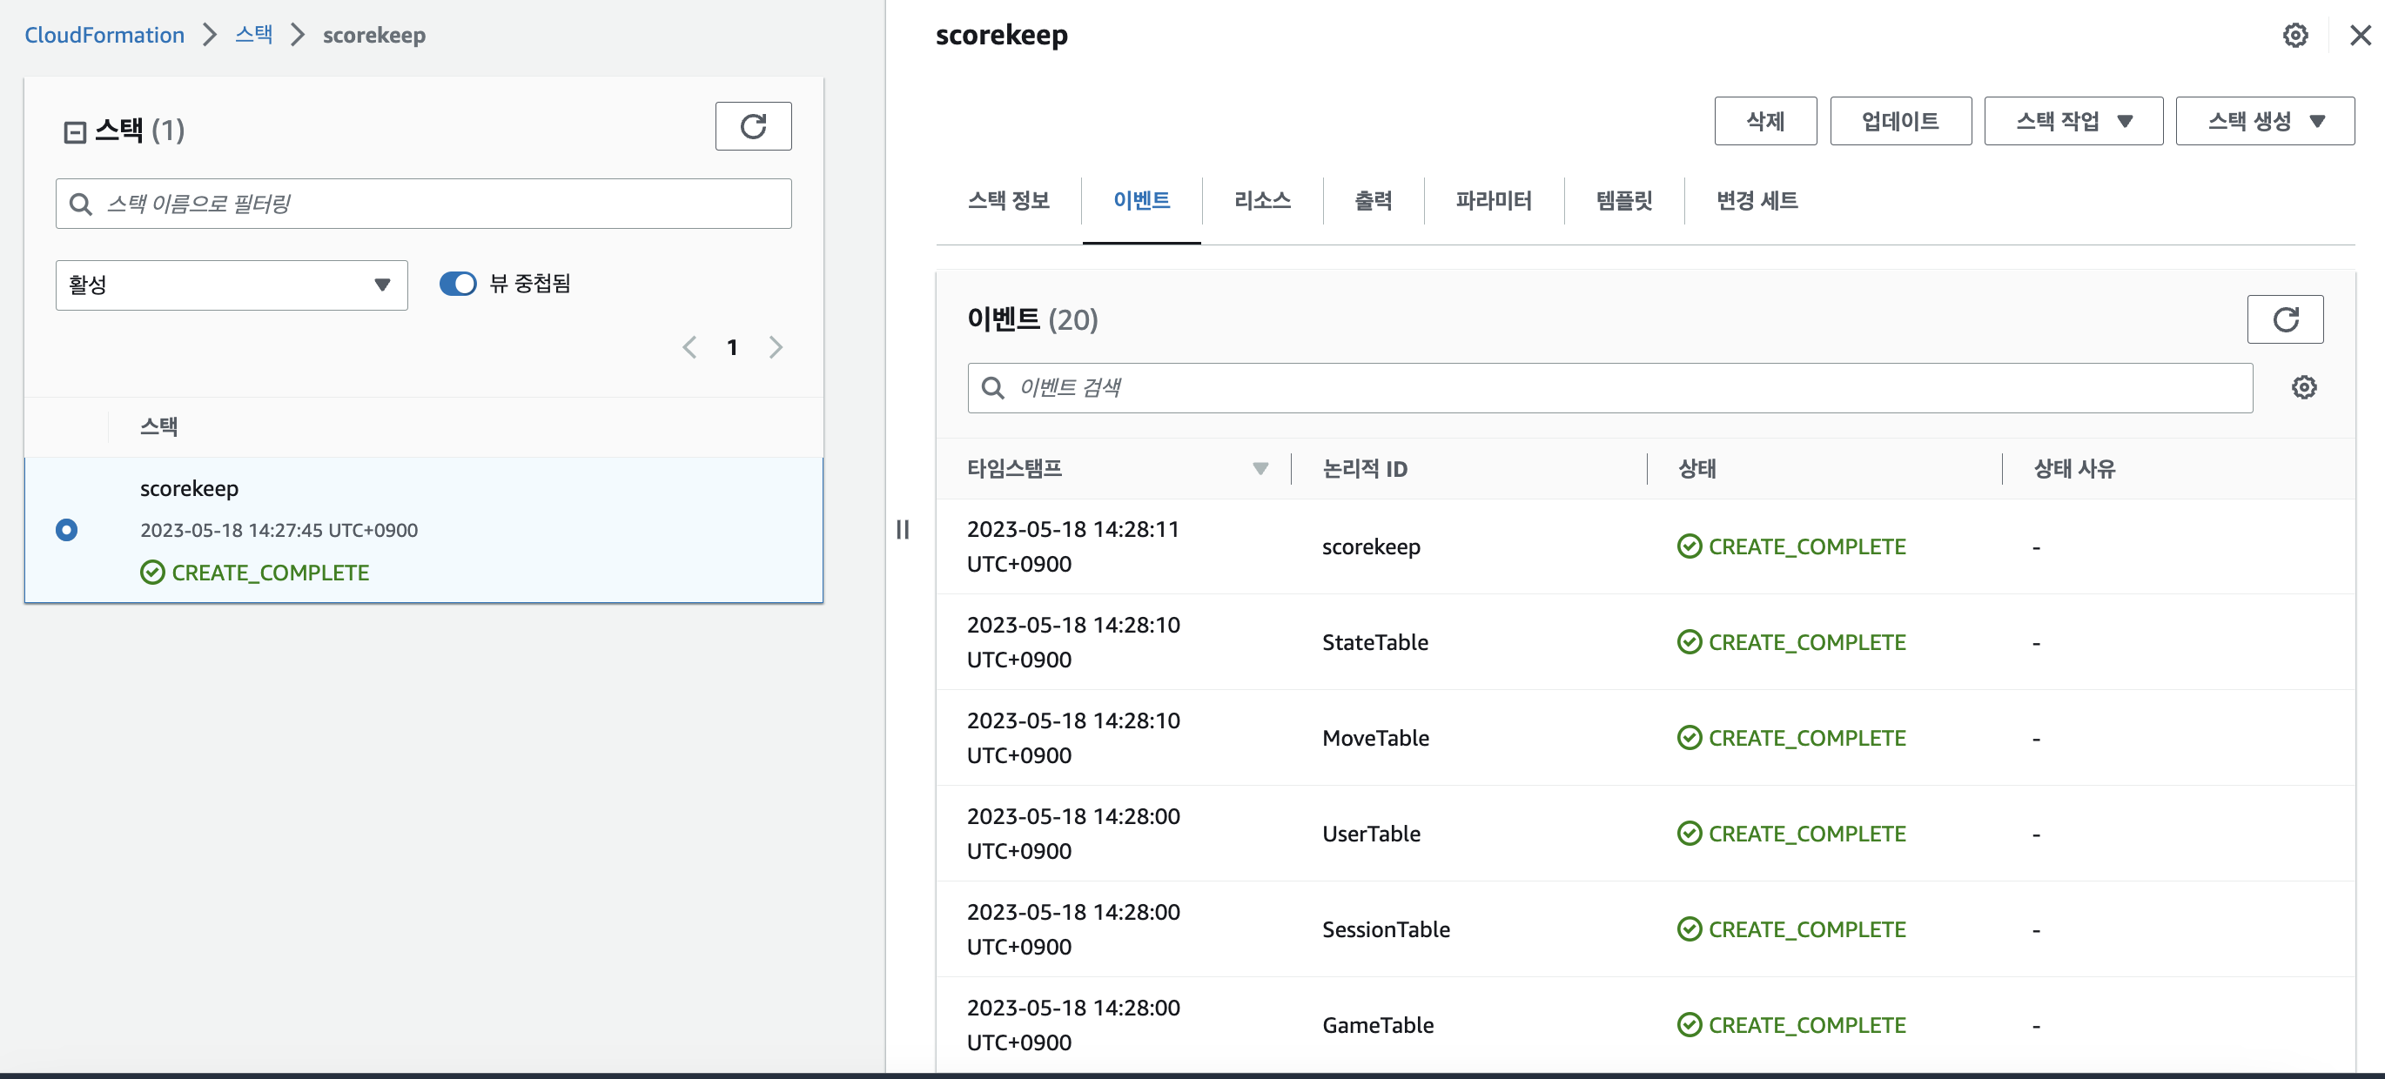Switch to the 스택 정보 tab
The height and width of the screenshot is (1079, 2385).
[x=1007, y=200]
